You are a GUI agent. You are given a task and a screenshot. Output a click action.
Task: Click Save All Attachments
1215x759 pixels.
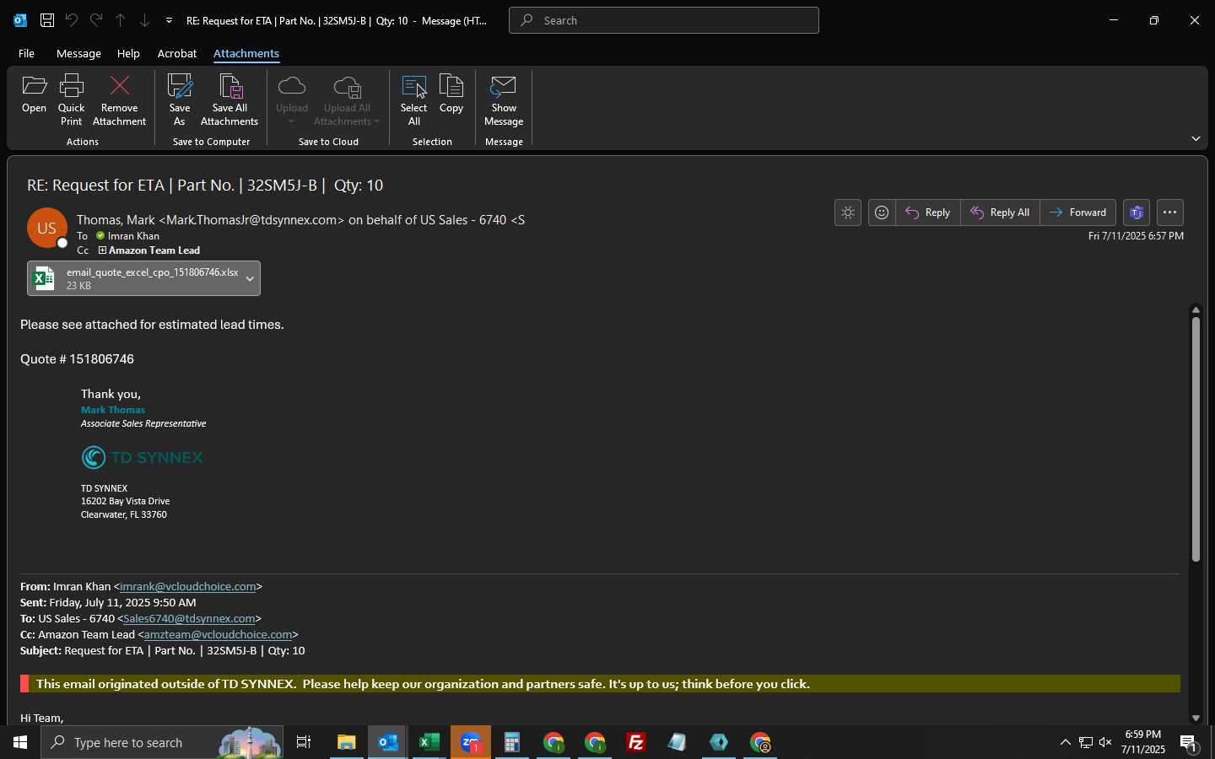(x=229, y=100)
